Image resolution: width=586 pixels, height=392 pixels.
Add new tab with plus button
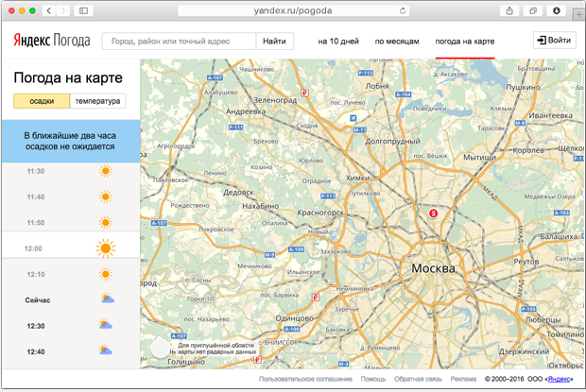(578, 15)
